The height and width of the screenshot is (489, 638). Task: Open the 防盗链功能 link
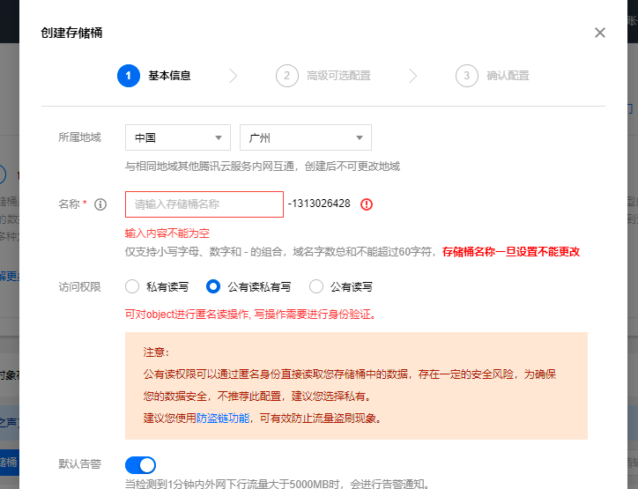pos(223,418)
